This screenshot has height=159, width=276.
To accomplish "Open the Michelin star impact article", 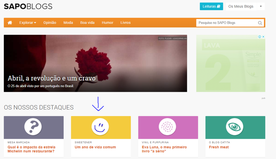I will point(32,149).
